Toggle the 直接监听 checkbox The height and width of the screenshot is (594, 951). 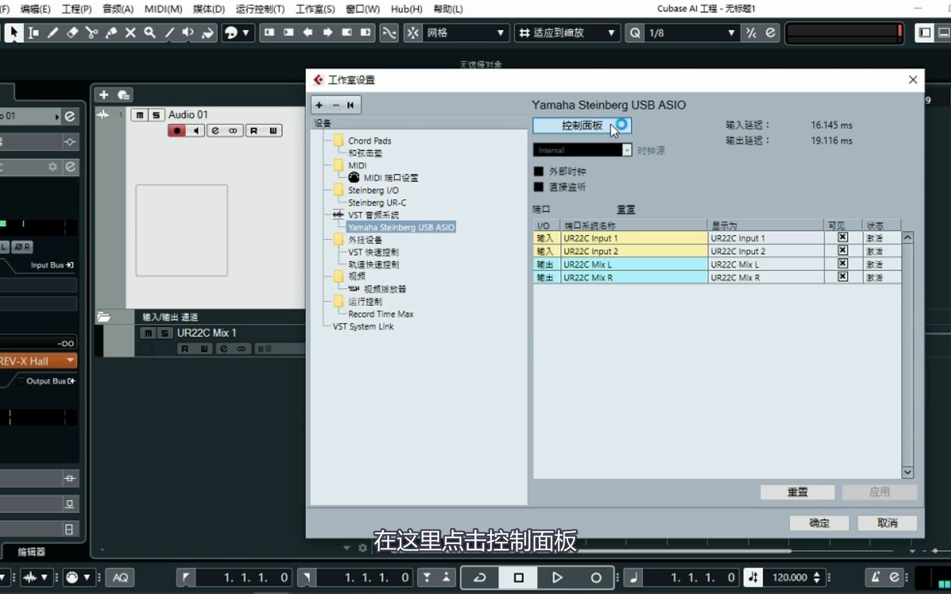click(539, 187)
